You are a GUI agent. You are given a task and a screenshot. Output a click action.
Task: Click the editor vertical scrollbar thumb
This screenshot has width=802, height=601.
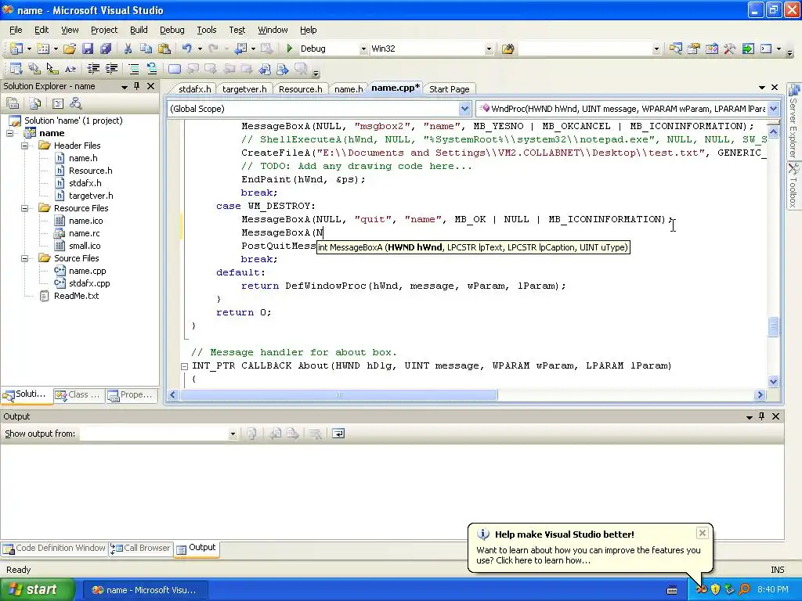coord(773,327)
